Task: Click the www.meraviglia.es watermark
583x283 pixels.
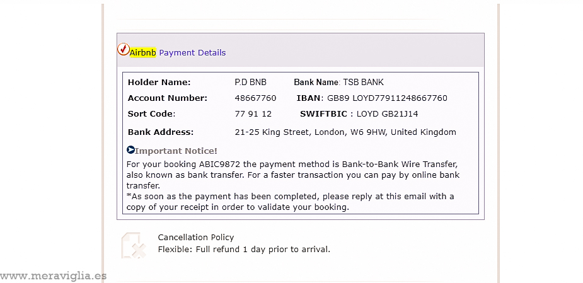Action: click(x=54, y=275)
